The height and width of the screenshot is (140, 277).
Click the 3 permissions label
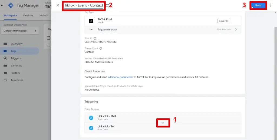(223, 29)
